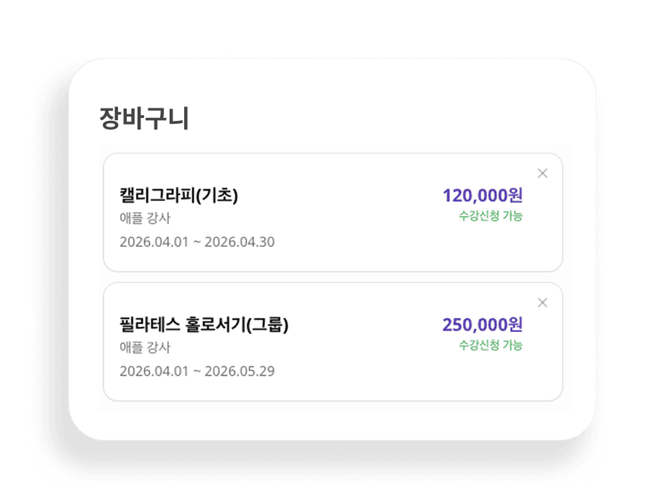This screenshot has height=498, width=664.
Task: Click the 장바구니 page heading
Action: (x=142, y=114)
